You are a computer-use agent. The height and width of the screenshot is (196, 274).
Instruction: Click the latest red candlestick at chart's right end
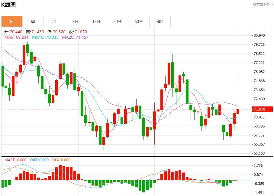click(x=238, y=111)
